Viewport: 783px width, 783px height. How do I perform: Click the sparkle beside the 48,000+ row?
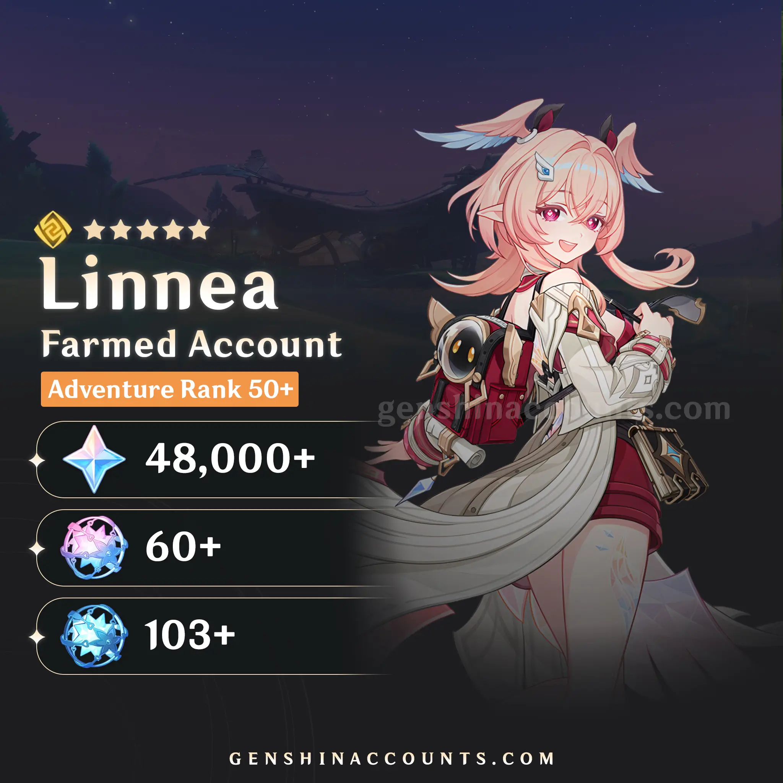(x=37, y=461)
